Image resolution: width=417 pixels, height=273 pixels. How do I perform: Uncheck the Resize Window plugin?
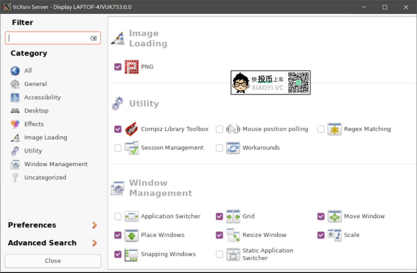[219, 235]
